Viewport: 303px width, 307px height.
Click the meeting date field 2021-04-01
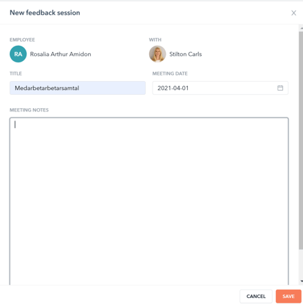[x=220, y=88]
